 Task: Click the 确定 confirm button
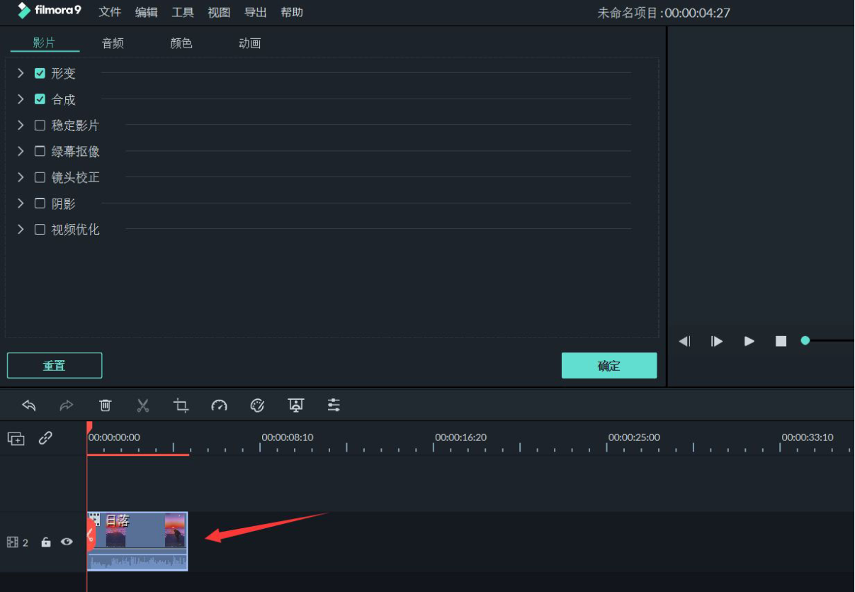608,365
